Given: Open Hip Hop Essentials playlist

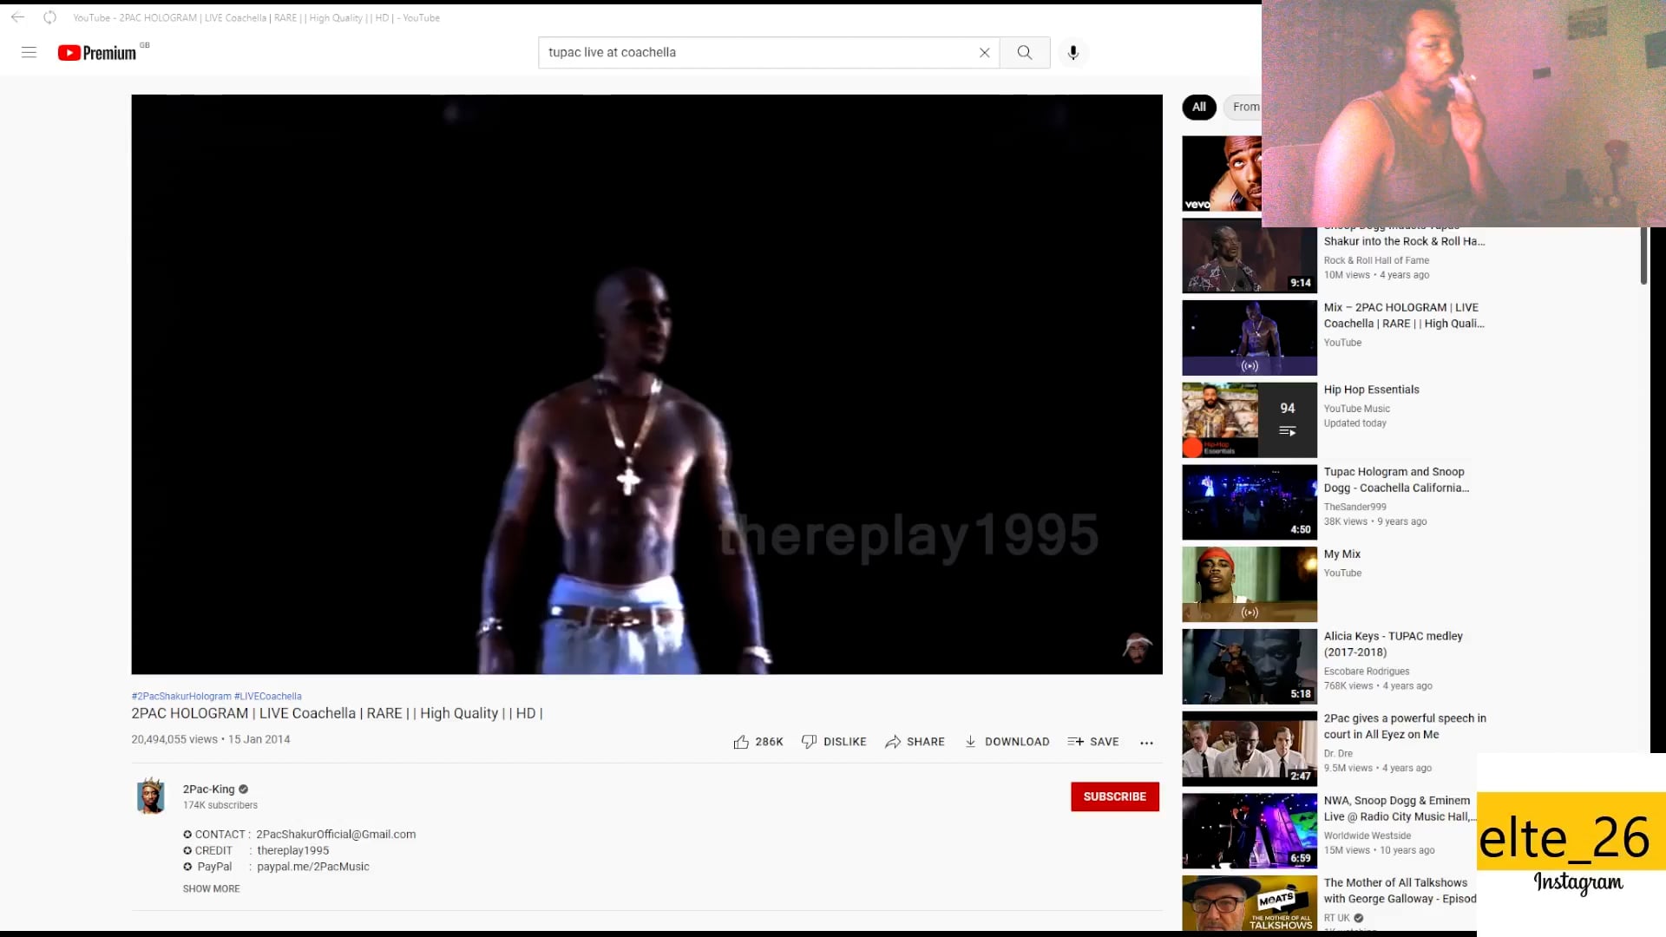Looking at the screenshot, I should 1371,390.
